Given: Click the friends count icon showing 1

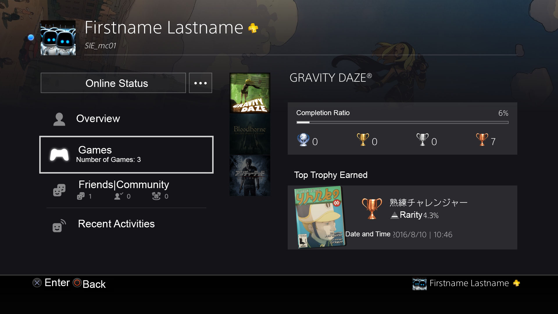Looking at the screenshot, I should point(81,196).
